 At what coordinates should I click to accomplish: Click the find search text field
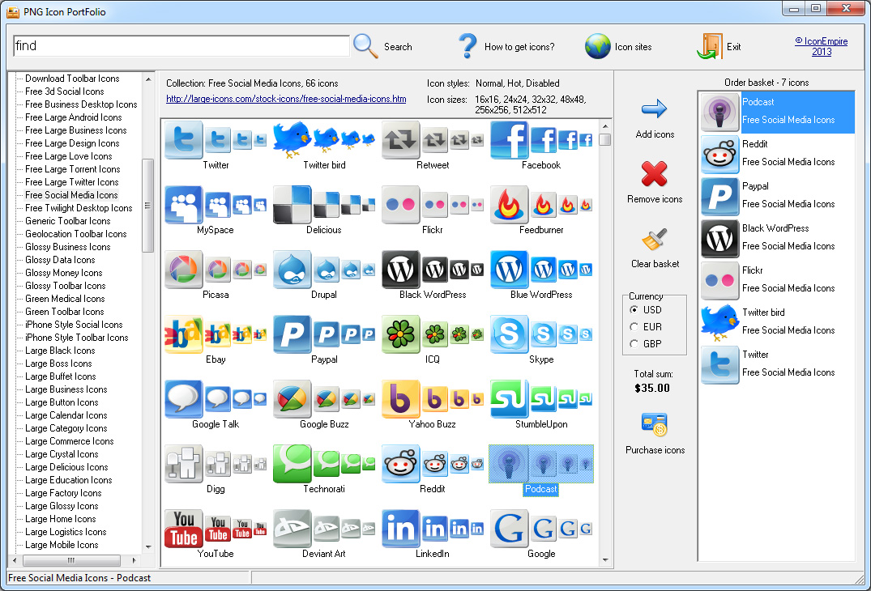tap(181, 46)
